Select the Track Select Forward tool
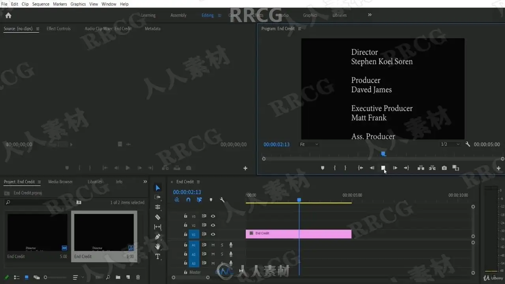Screen dimensions: 505x284 coord(158,197)
